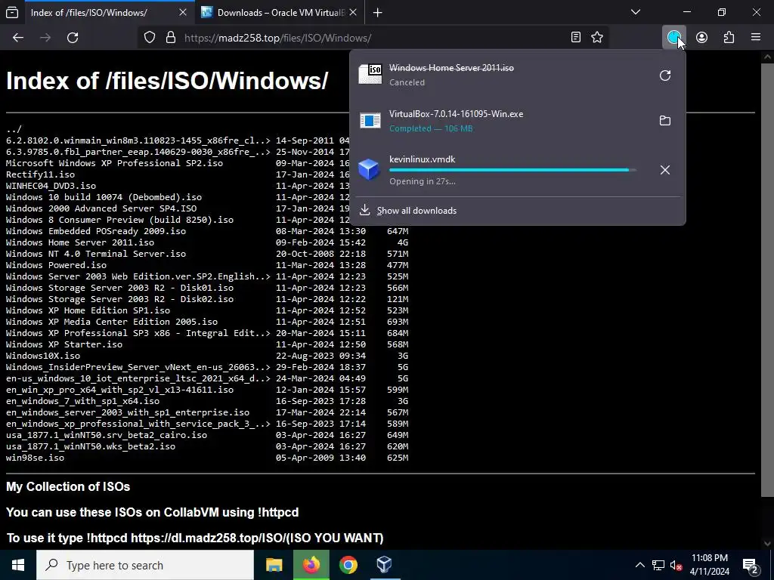The height and width of the screenshot is (580, 774).
Task: Download Windows XP Media Center Edition 2005.iso
Action: click(112, 322)
